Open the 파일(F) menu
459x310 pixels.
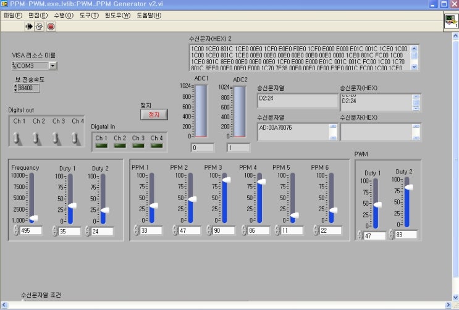click(x=12, y=15)
